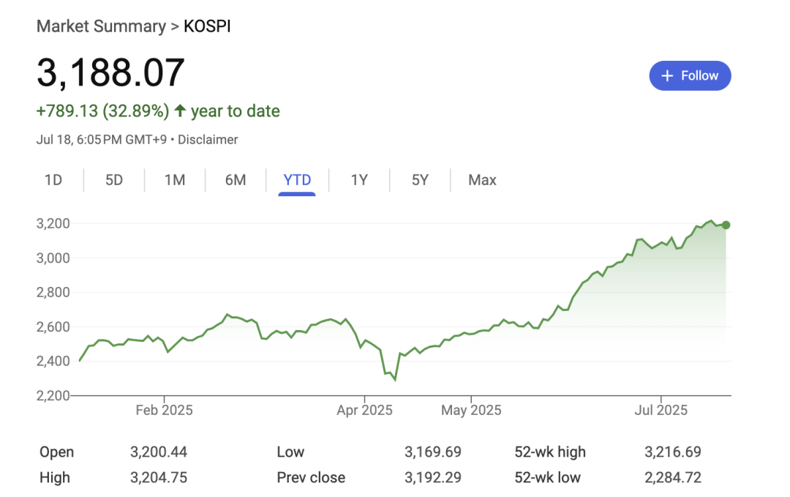The width and height of the screenshot is (790, 497).
Task: Click the 52-wk high value
Action: click(672, 452)
